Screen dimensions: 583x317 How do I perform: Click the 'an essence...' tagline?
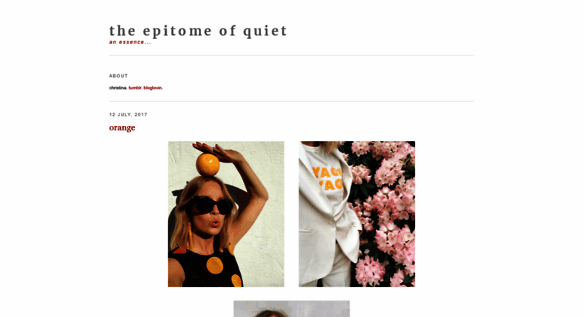(130, 42)
